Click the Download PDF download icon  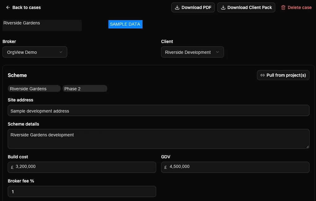pyautogui.click(x=177, y=7)
